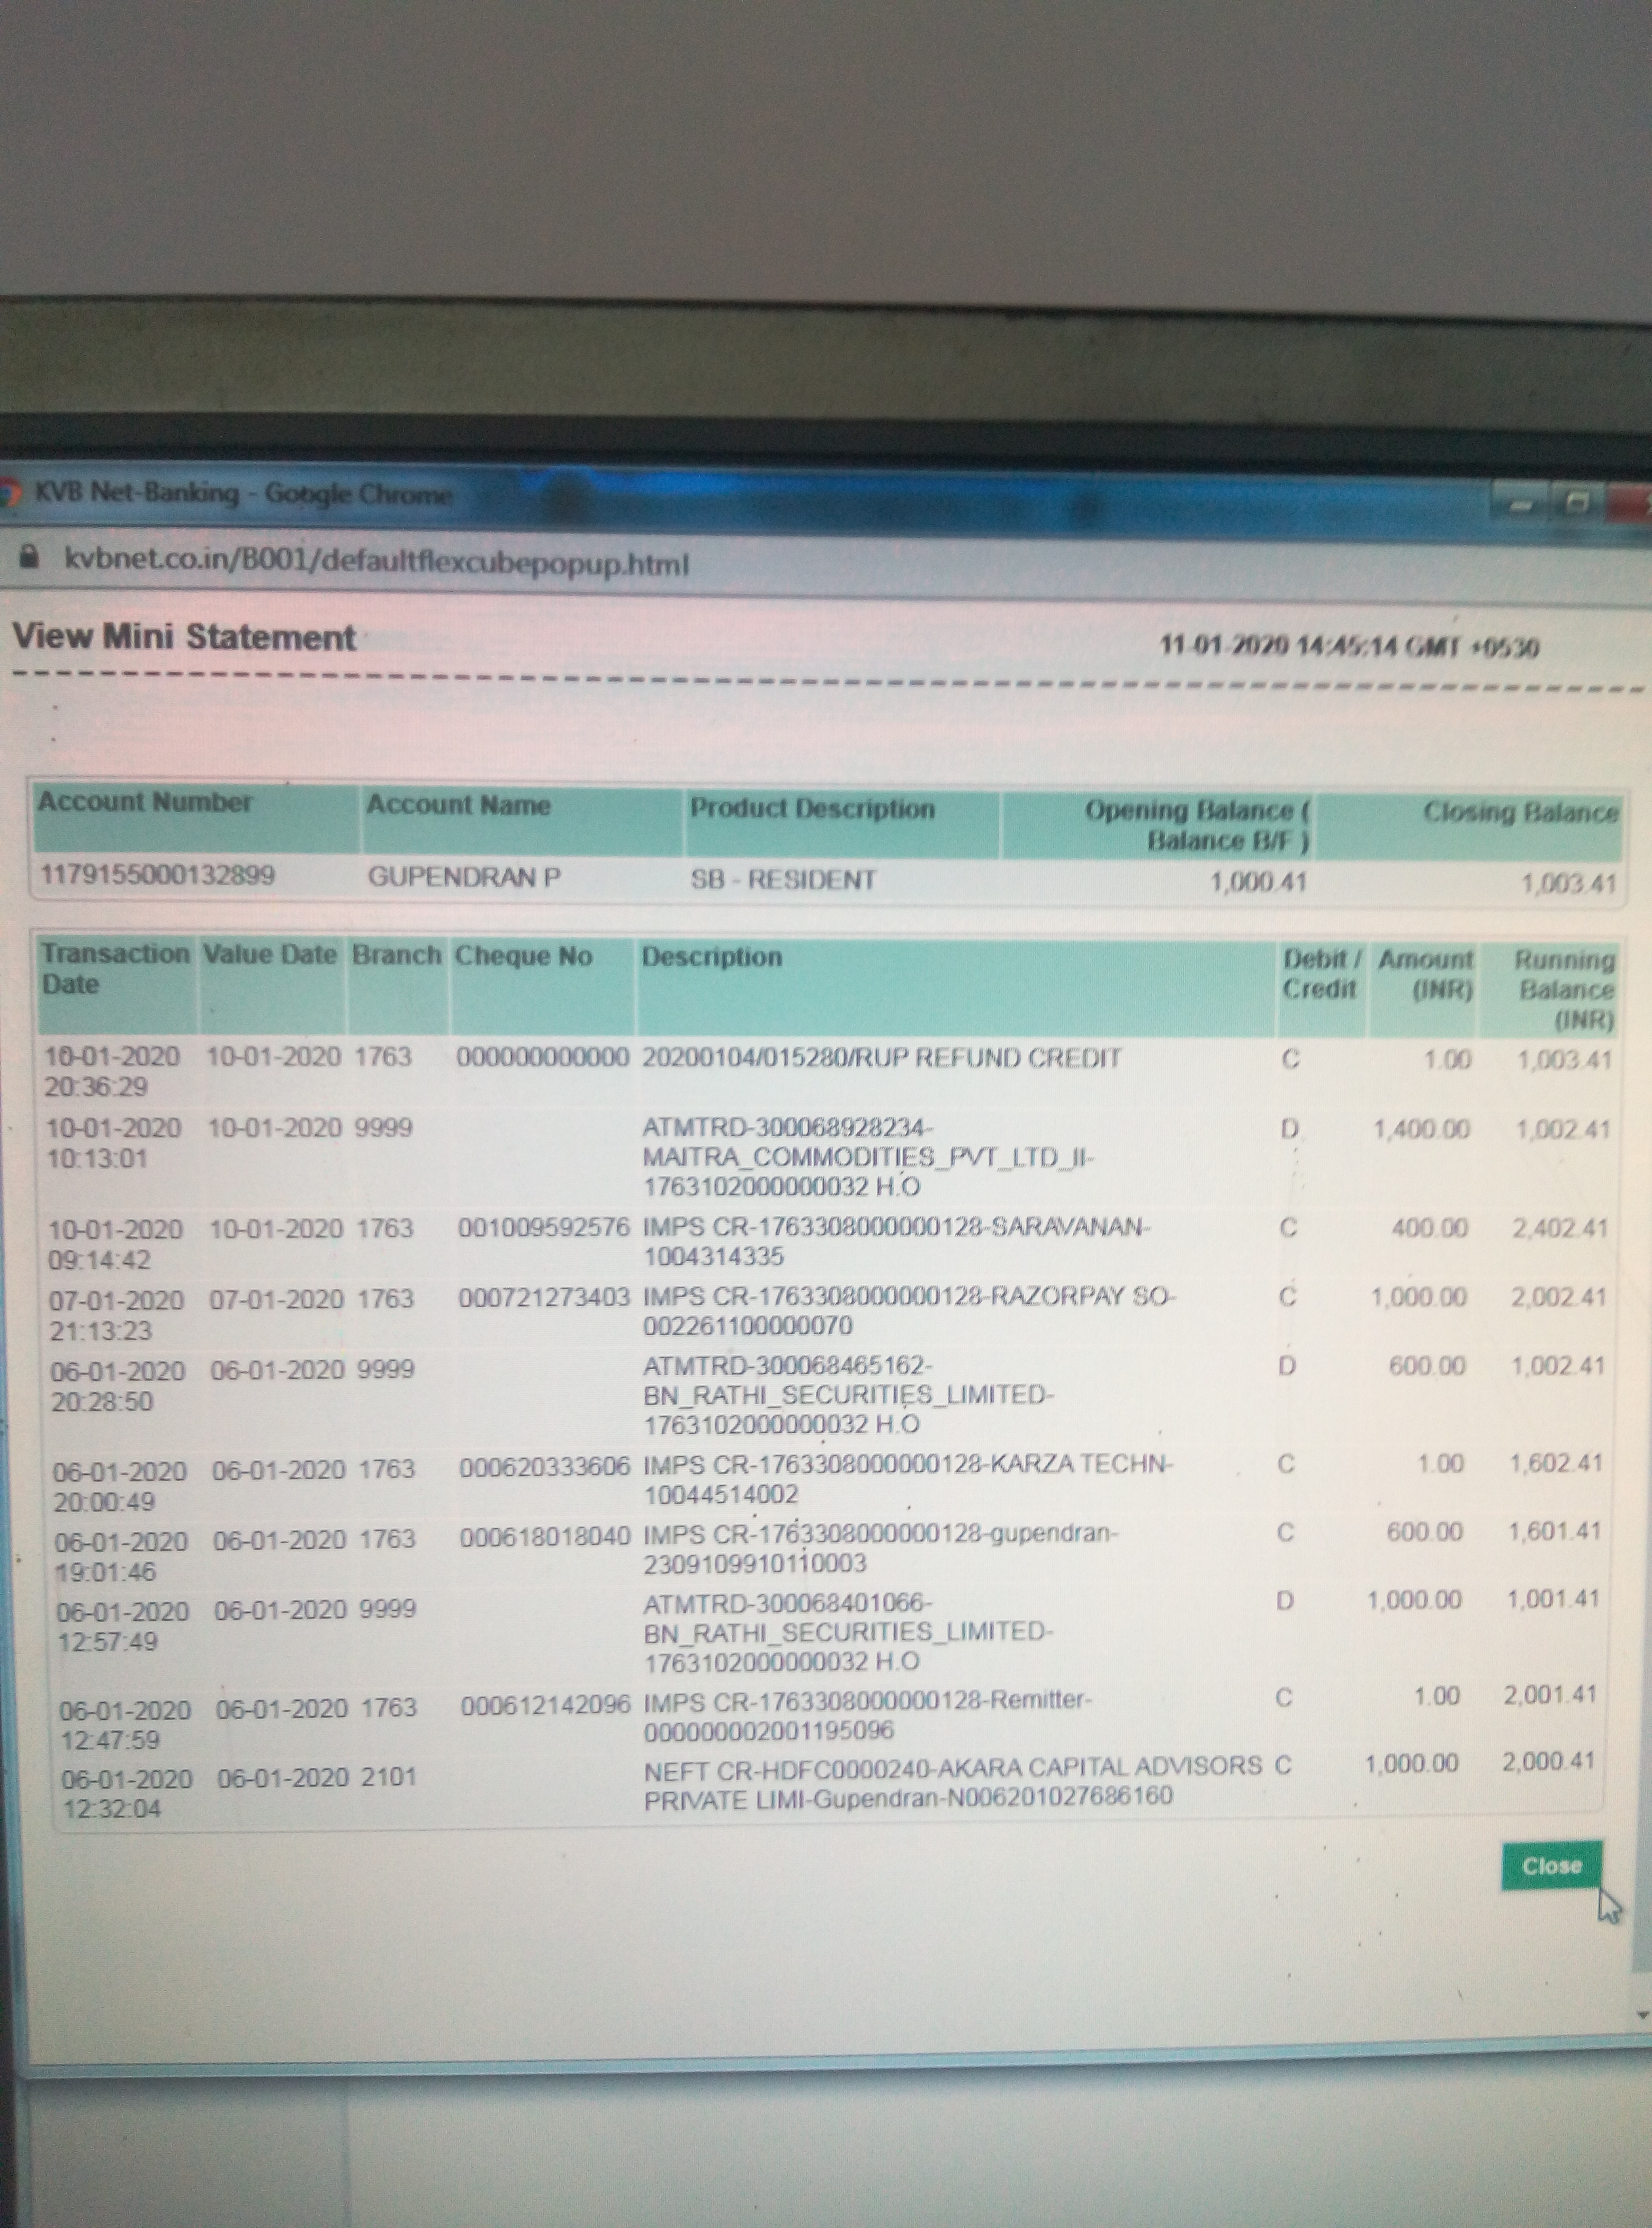Click credit amount 400.00
The image size is (1652, 2228).
coord(1429,1228)
